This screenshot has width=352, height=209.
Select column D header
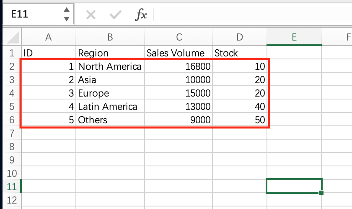pyautogui.click(x=240, y=38)
